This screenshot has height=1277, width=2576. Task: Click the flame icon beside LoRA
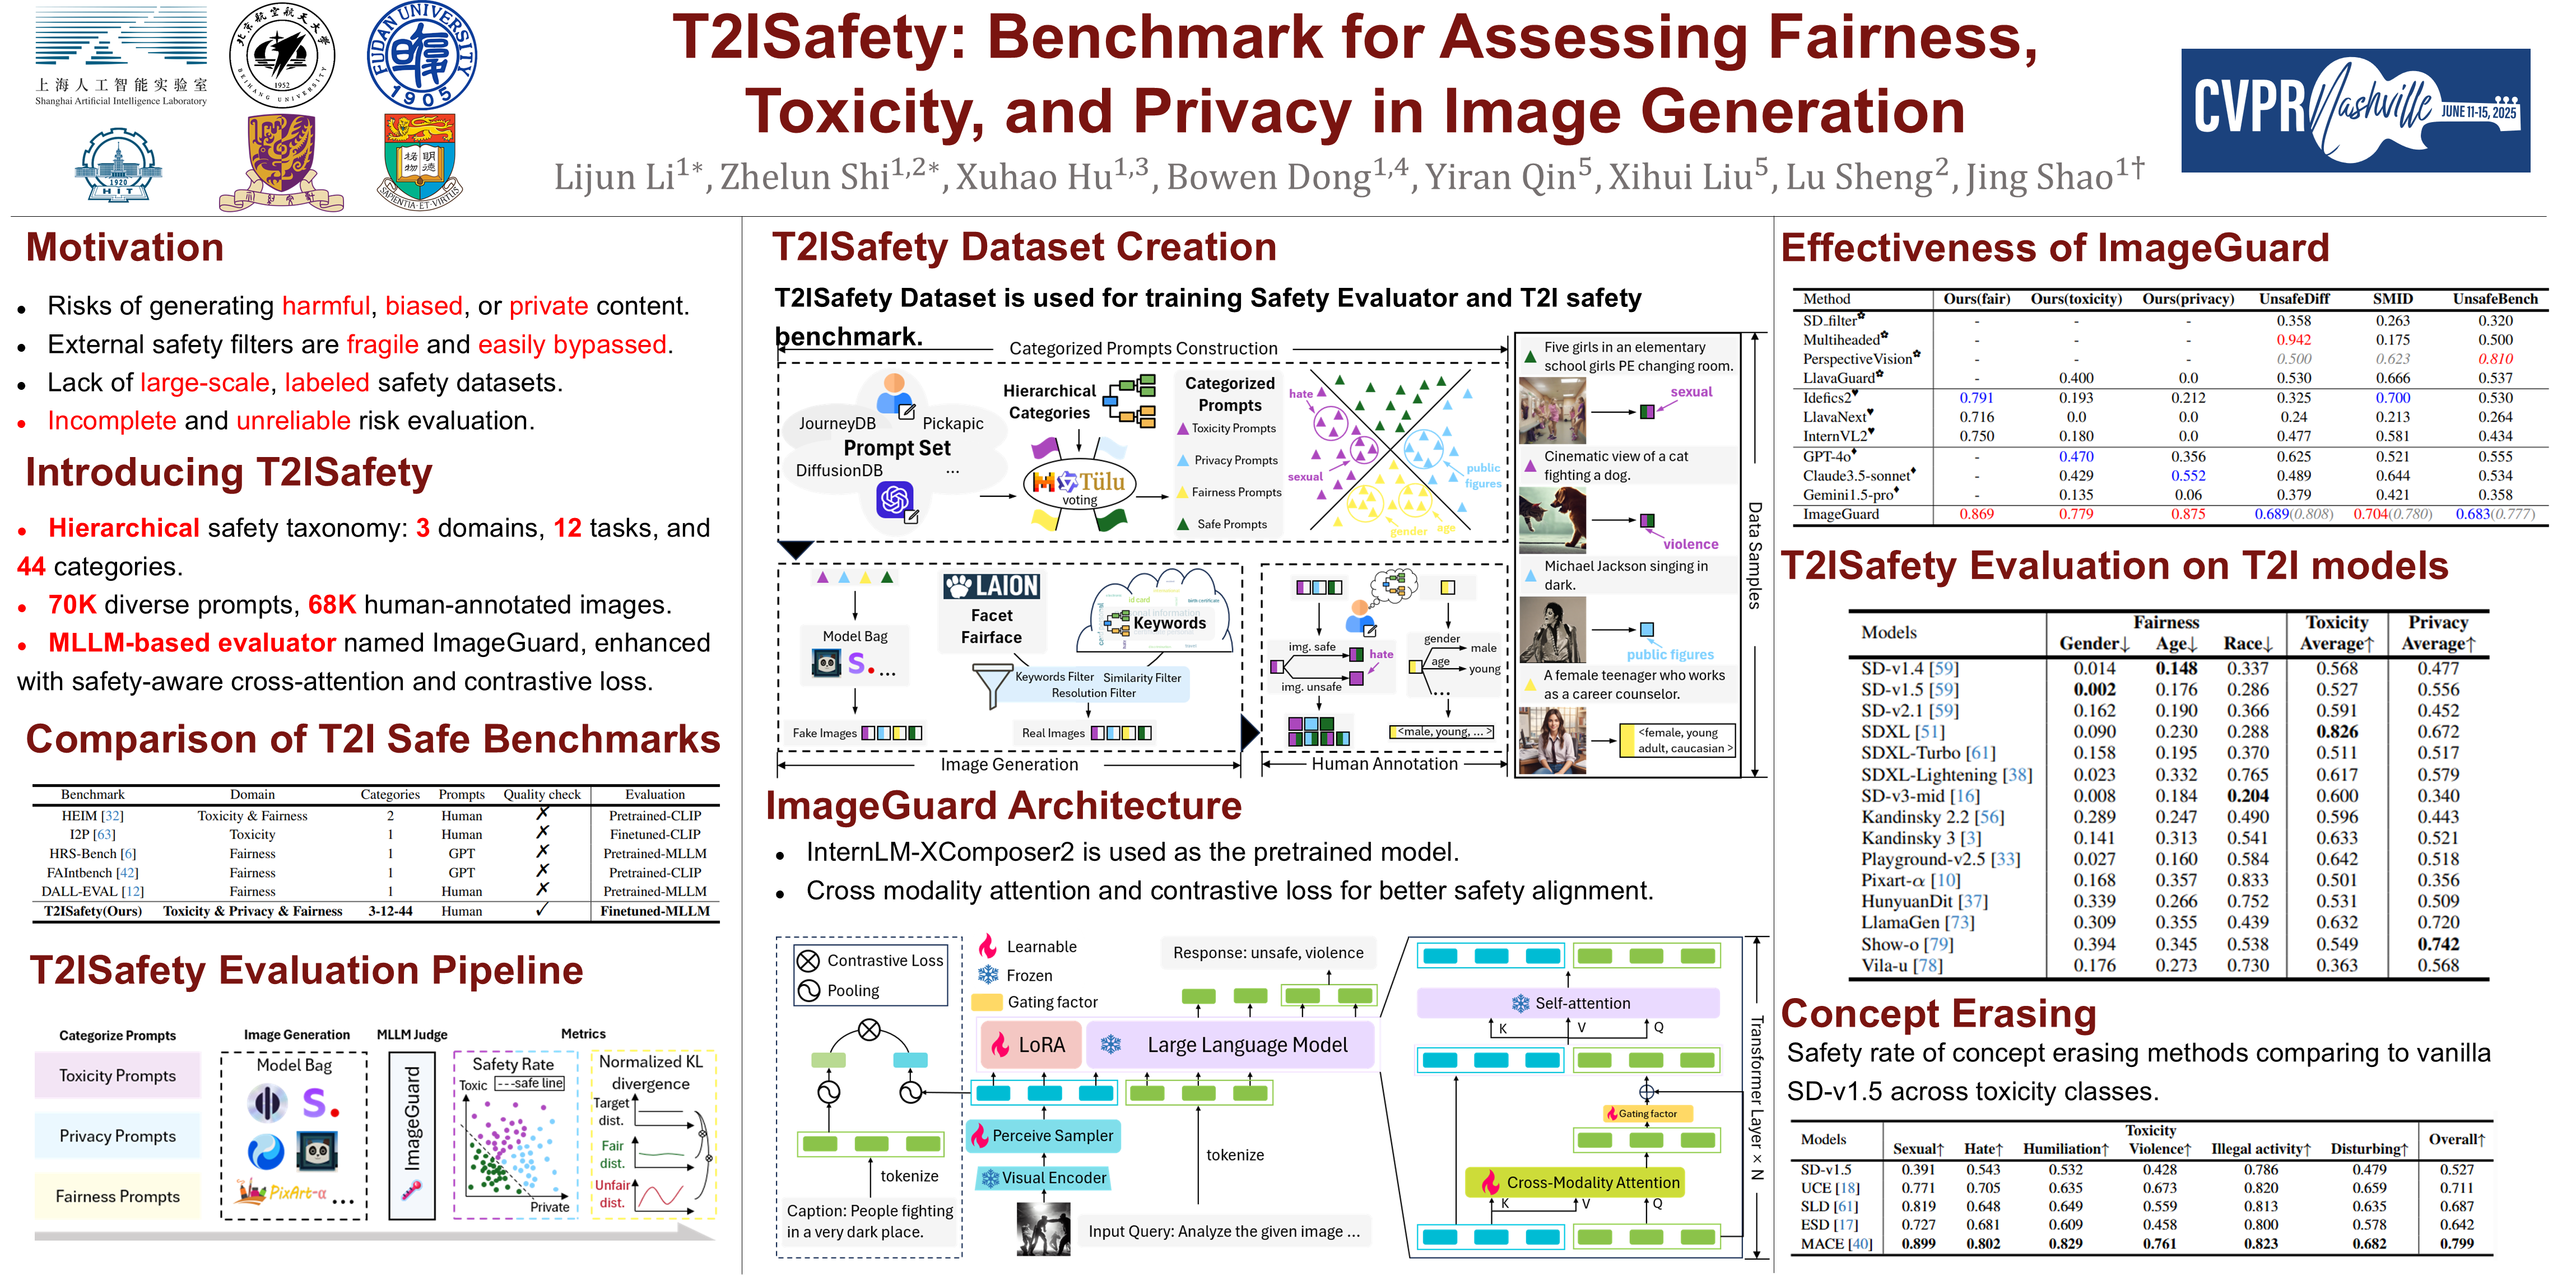(1000, 1045)
